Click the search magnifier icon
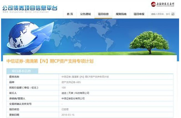 [x=173, y=14]
